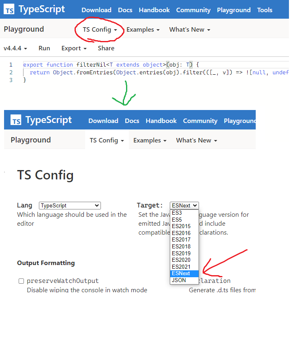
Task: Open the v4.4.4 version dropdown
Action: pyautogui.click(x=15, y=48)
